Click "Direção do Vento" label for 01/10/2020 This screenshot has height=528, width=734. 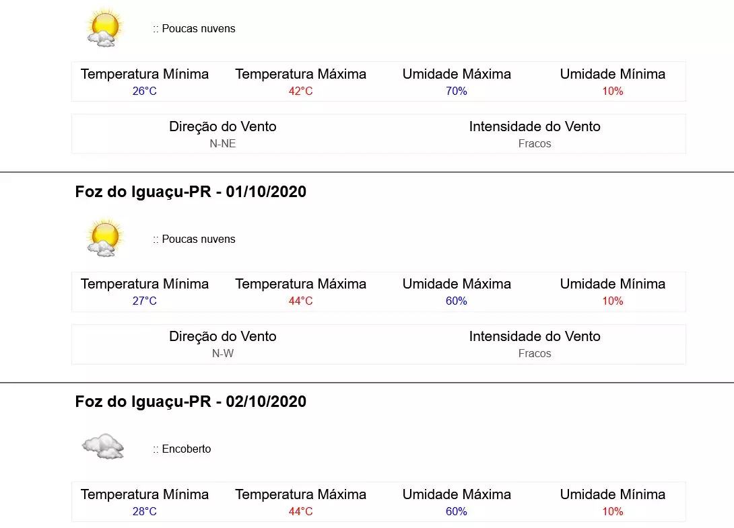(x=223, y=336)
